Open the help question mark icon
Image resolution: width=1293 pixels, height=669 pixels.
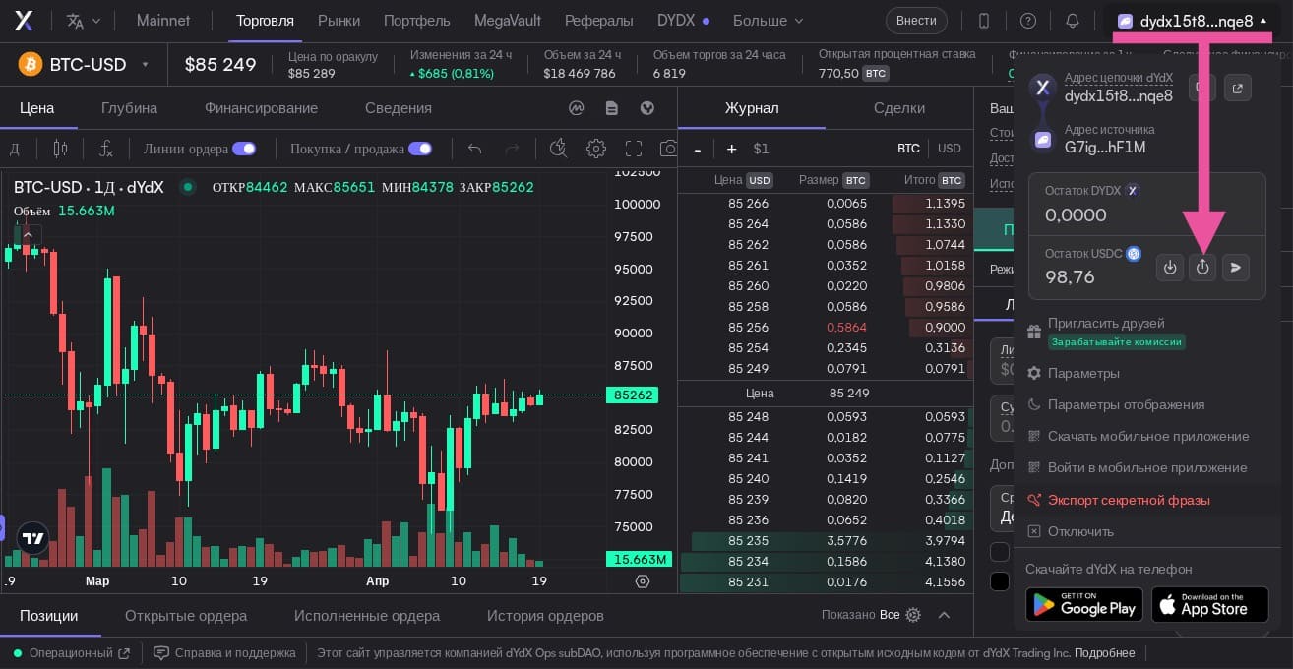[1028, 21]
